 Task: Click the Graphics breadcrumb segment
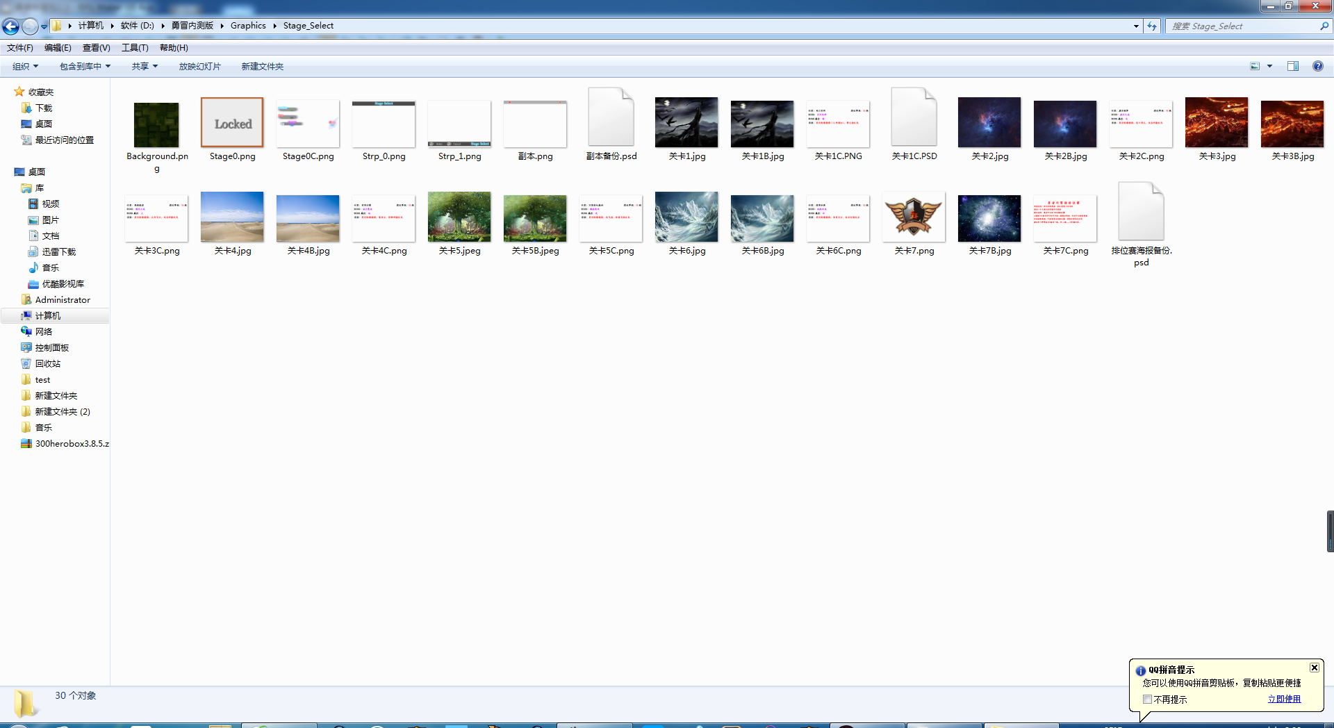coord(248,26)
